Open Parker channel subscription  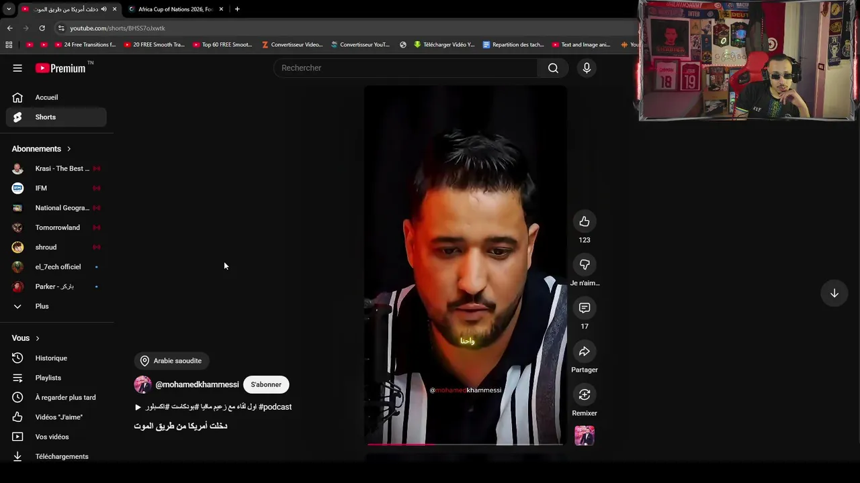(56, 286)
